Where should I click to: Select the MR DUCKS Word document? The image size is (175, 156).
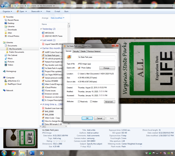click(49, 33)
